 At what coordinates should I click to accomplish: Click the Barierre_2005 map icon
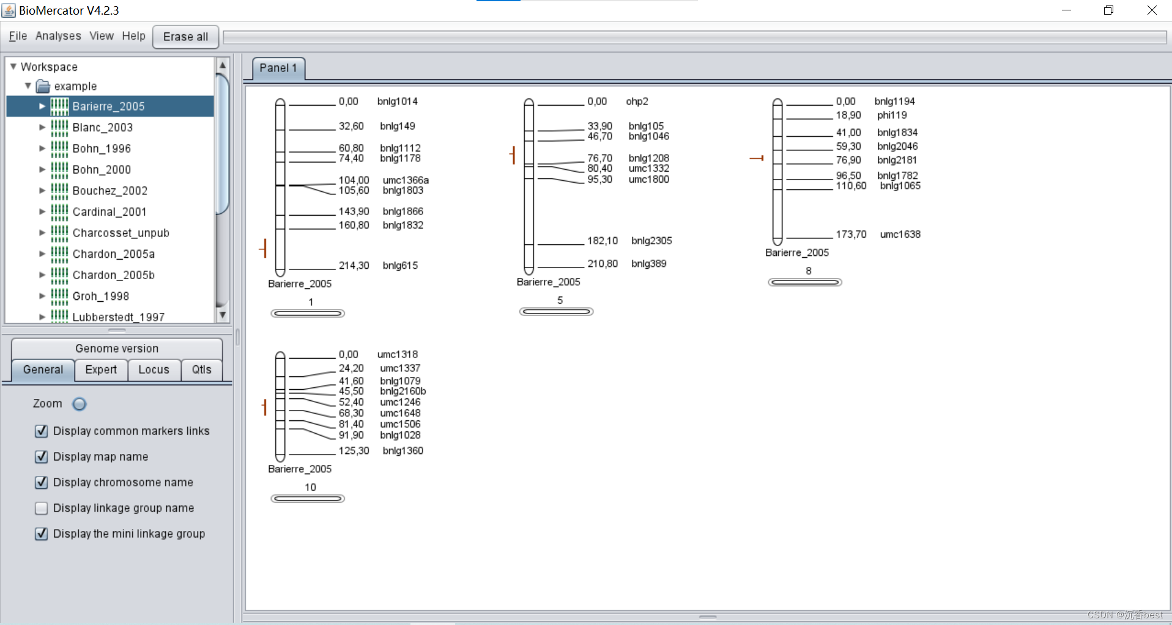pos(58,106)
